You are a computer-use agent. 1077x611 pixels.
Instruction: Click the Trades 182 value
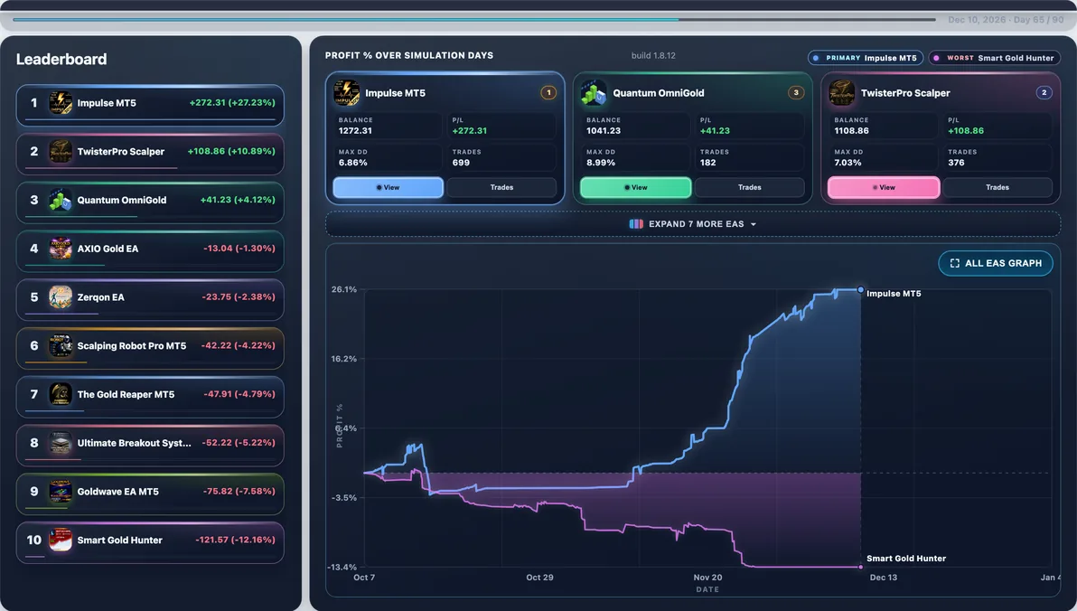point(708,163)
